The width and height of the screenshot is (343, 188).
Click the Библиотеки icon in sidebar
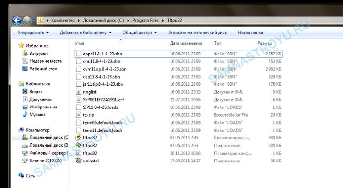[x=21, y=84]
